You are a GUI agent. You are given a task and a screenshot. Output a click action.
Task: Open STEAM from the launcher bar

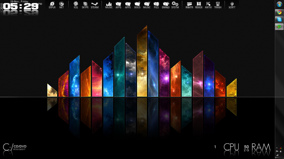95,5
